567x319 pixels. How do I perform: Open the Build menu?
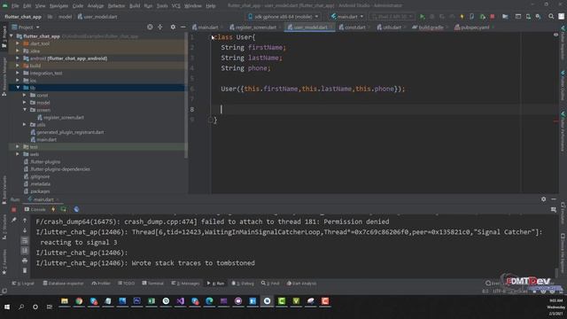click(x=135, y=6)
